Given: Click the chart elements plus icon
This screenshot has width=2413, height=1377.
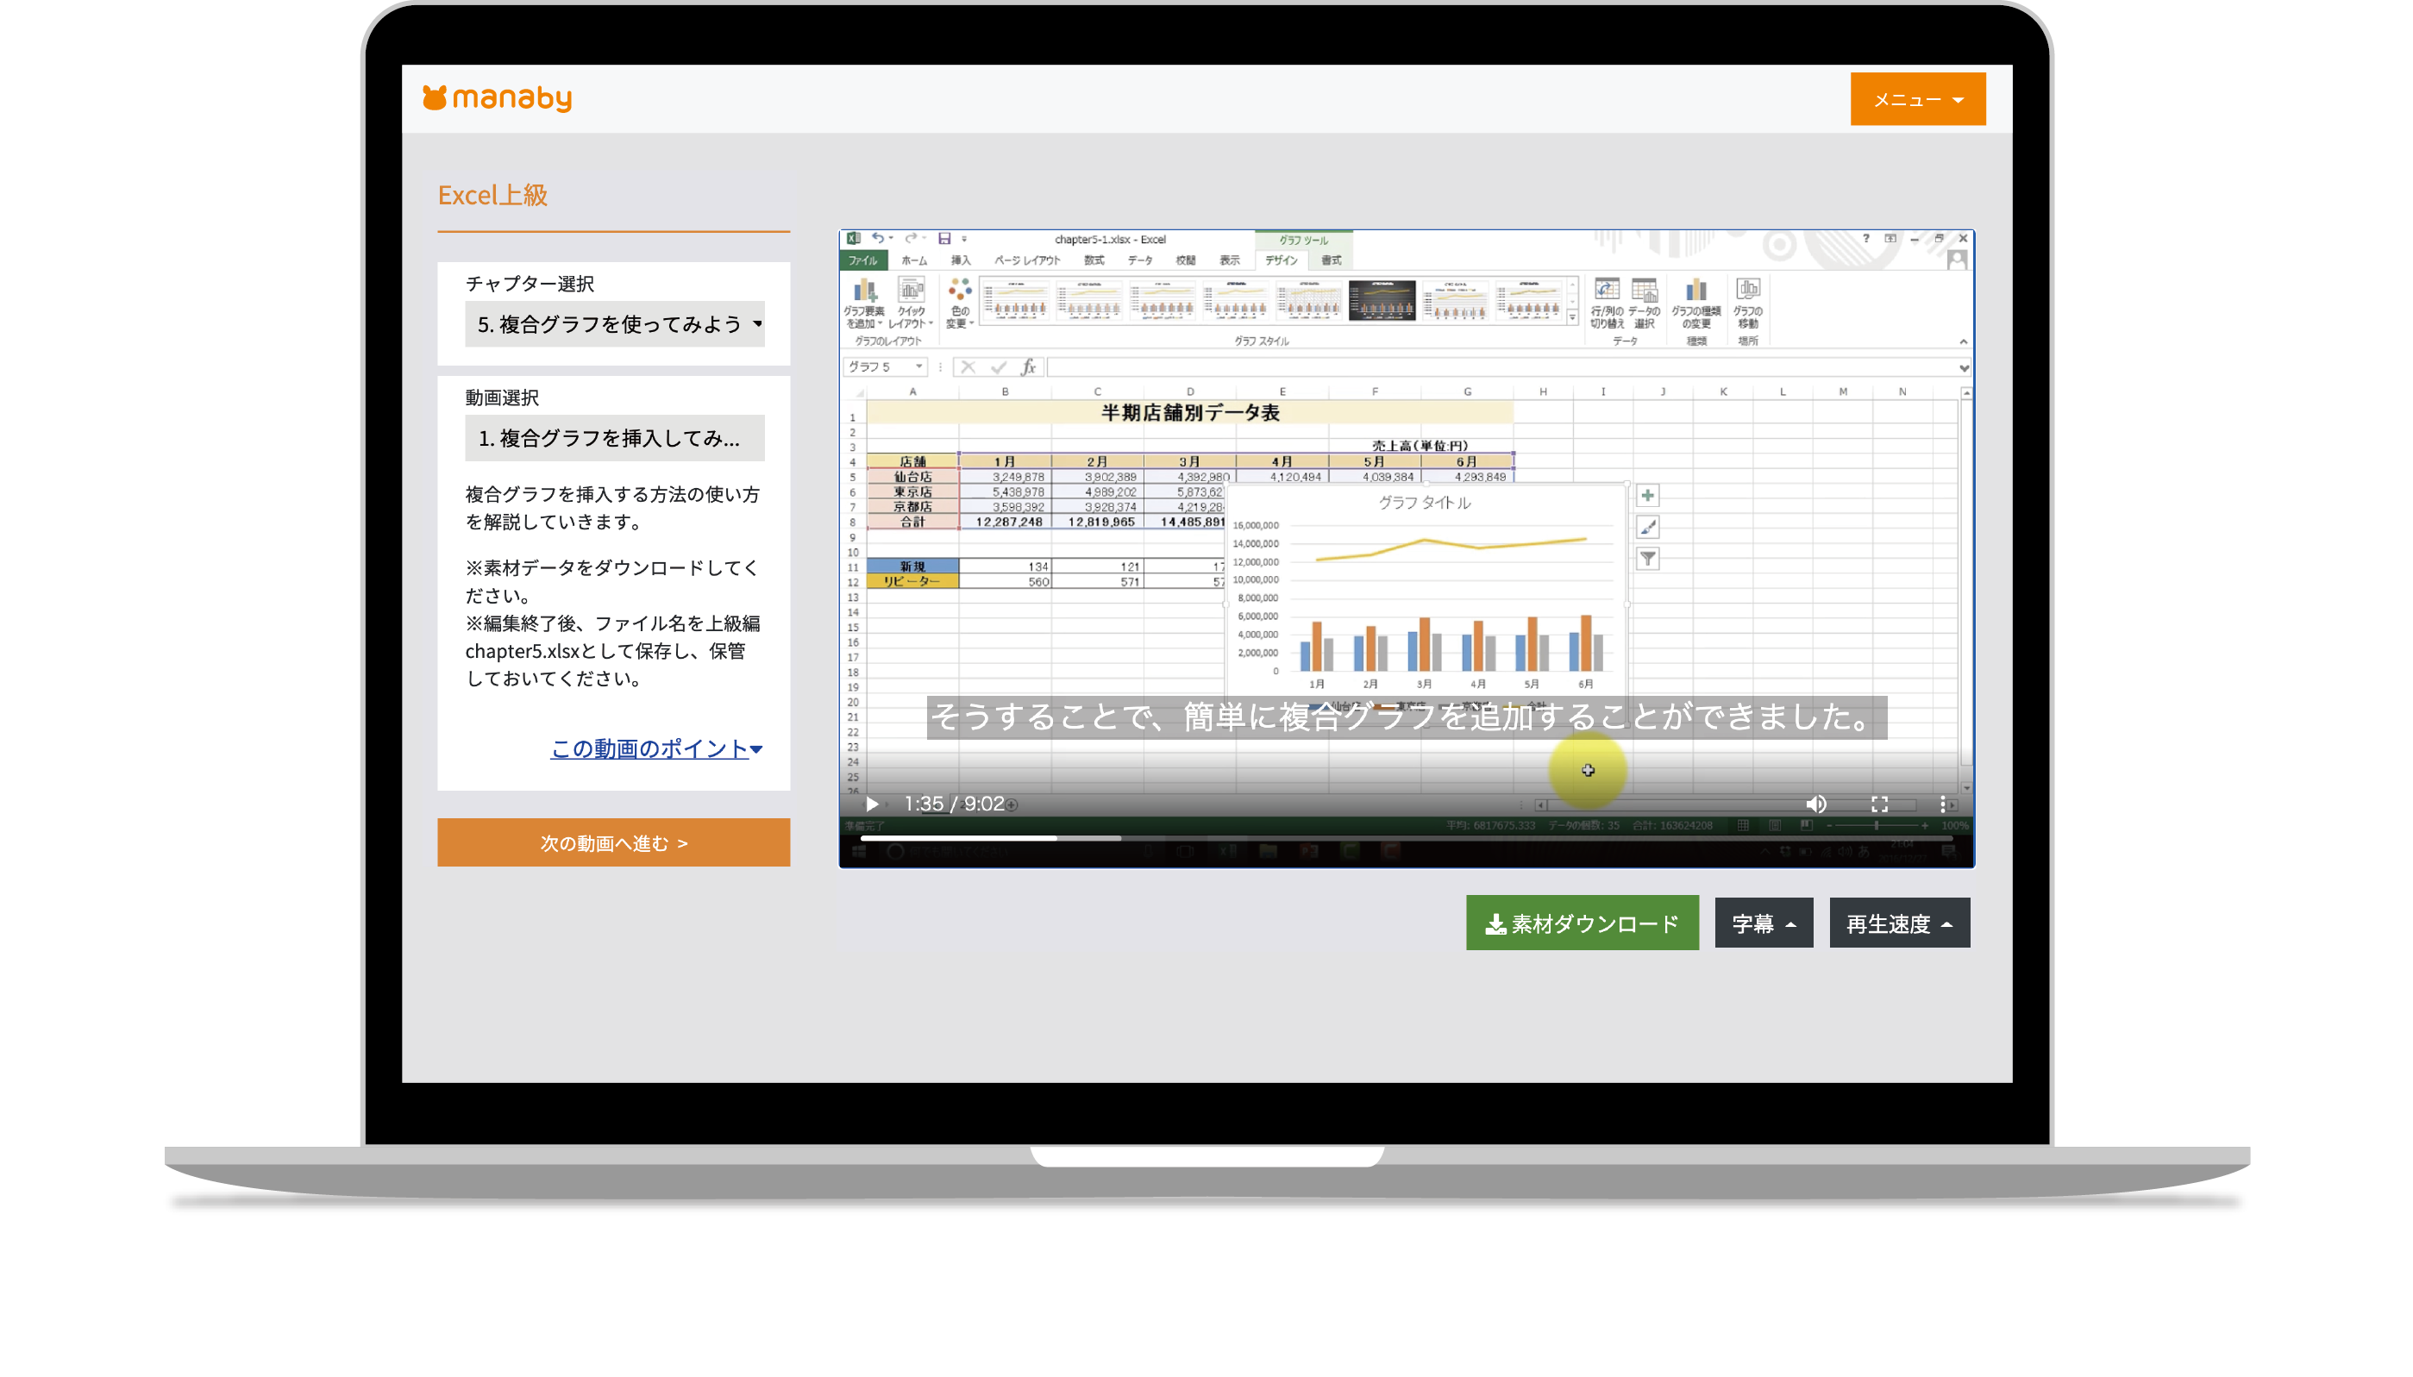Looking at the screenshot, I should 1647,496.
